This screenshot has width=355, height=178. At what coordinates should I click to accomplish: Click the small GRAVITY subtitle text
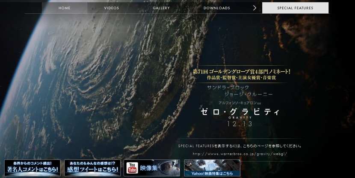(x=240, y=118)
